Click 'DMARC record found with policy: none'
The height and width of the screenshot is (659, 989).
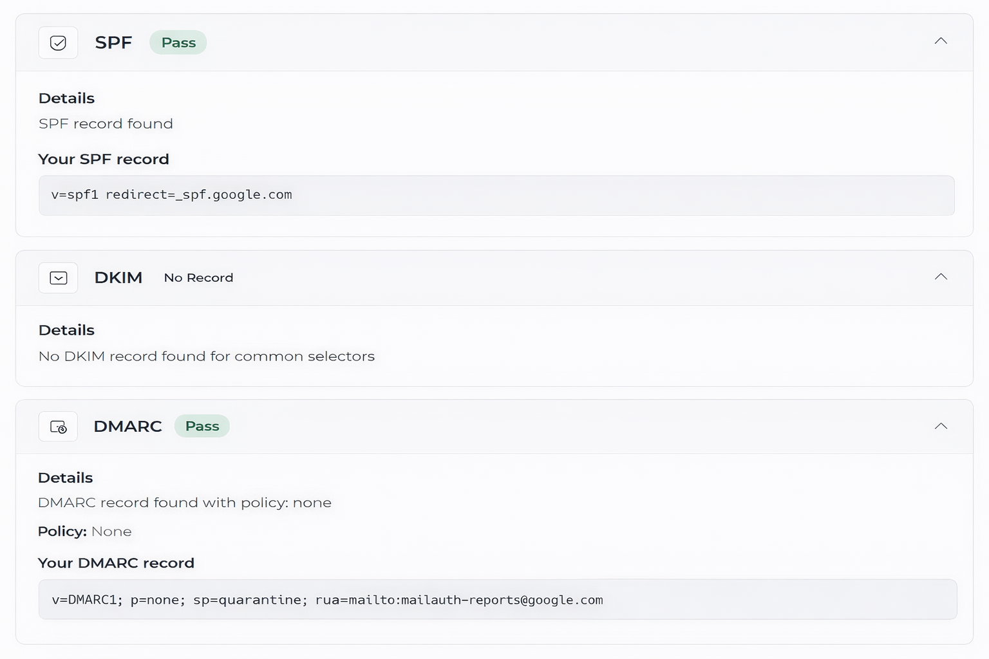pyautogui.click(x=185, y=503)
